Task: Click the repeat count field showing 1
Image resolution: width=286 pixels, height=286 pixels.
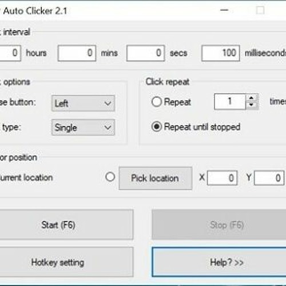Action: (x=230, y=102)
